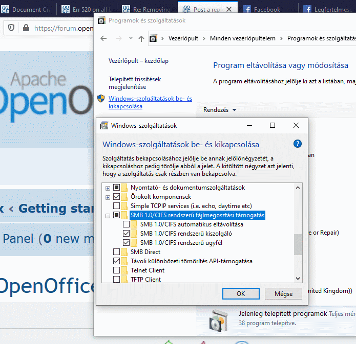Check the Simple TCPIP services checkbox
356x344 pixels.
point(116,206)
